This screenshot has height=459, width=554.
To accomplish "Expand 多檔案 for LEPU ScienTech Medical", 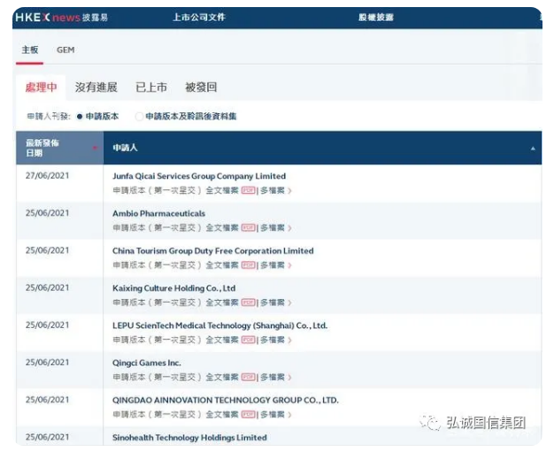I will coord(276,340).
